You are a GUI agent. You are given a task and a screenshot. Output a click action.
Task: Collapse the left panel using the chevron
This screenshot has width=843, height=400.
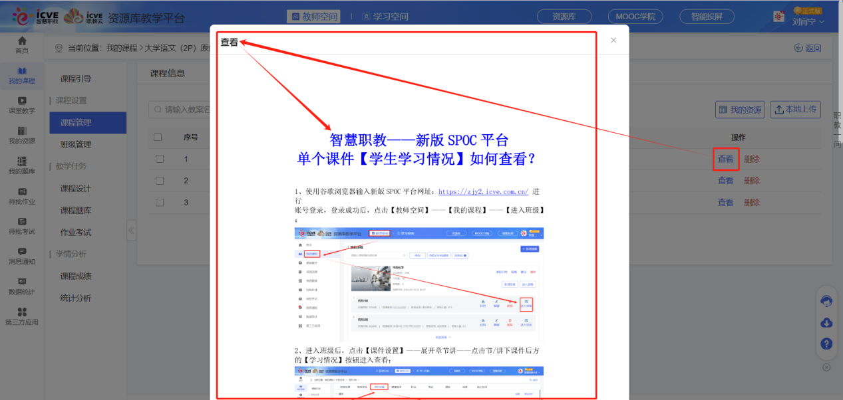131,229
